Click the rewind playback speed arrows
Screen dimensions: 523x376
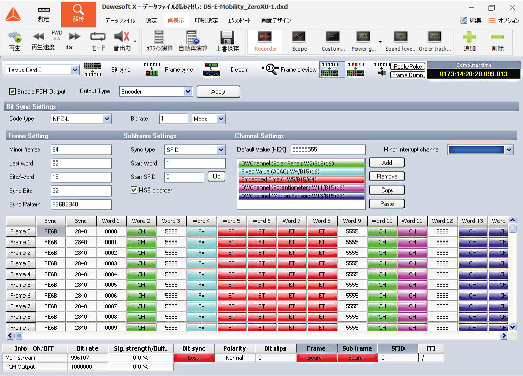tap(39, 36)
